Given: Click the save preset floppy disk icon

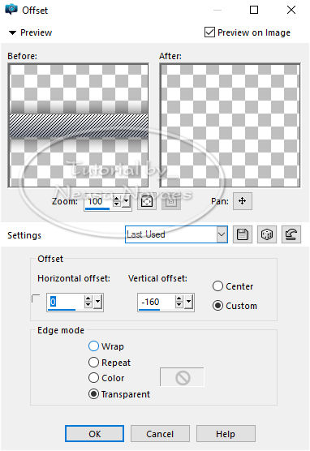Looking at the screenshot, I should point(243,234).
